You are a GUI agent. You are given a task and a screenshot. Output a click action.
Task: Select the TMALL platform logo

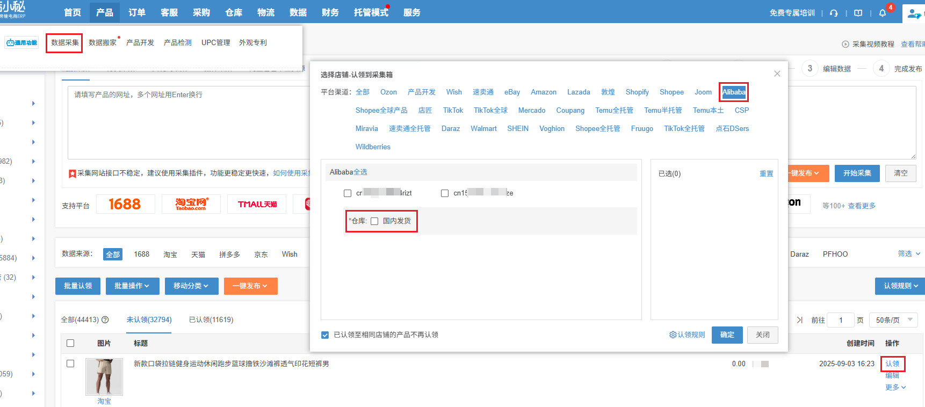(x=257, y=204)
